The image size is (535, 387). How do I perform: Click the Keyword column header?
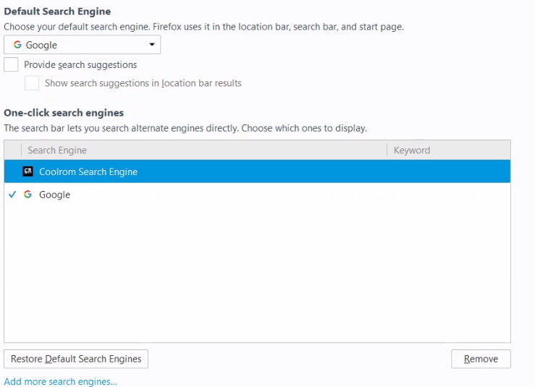[449, 150]
